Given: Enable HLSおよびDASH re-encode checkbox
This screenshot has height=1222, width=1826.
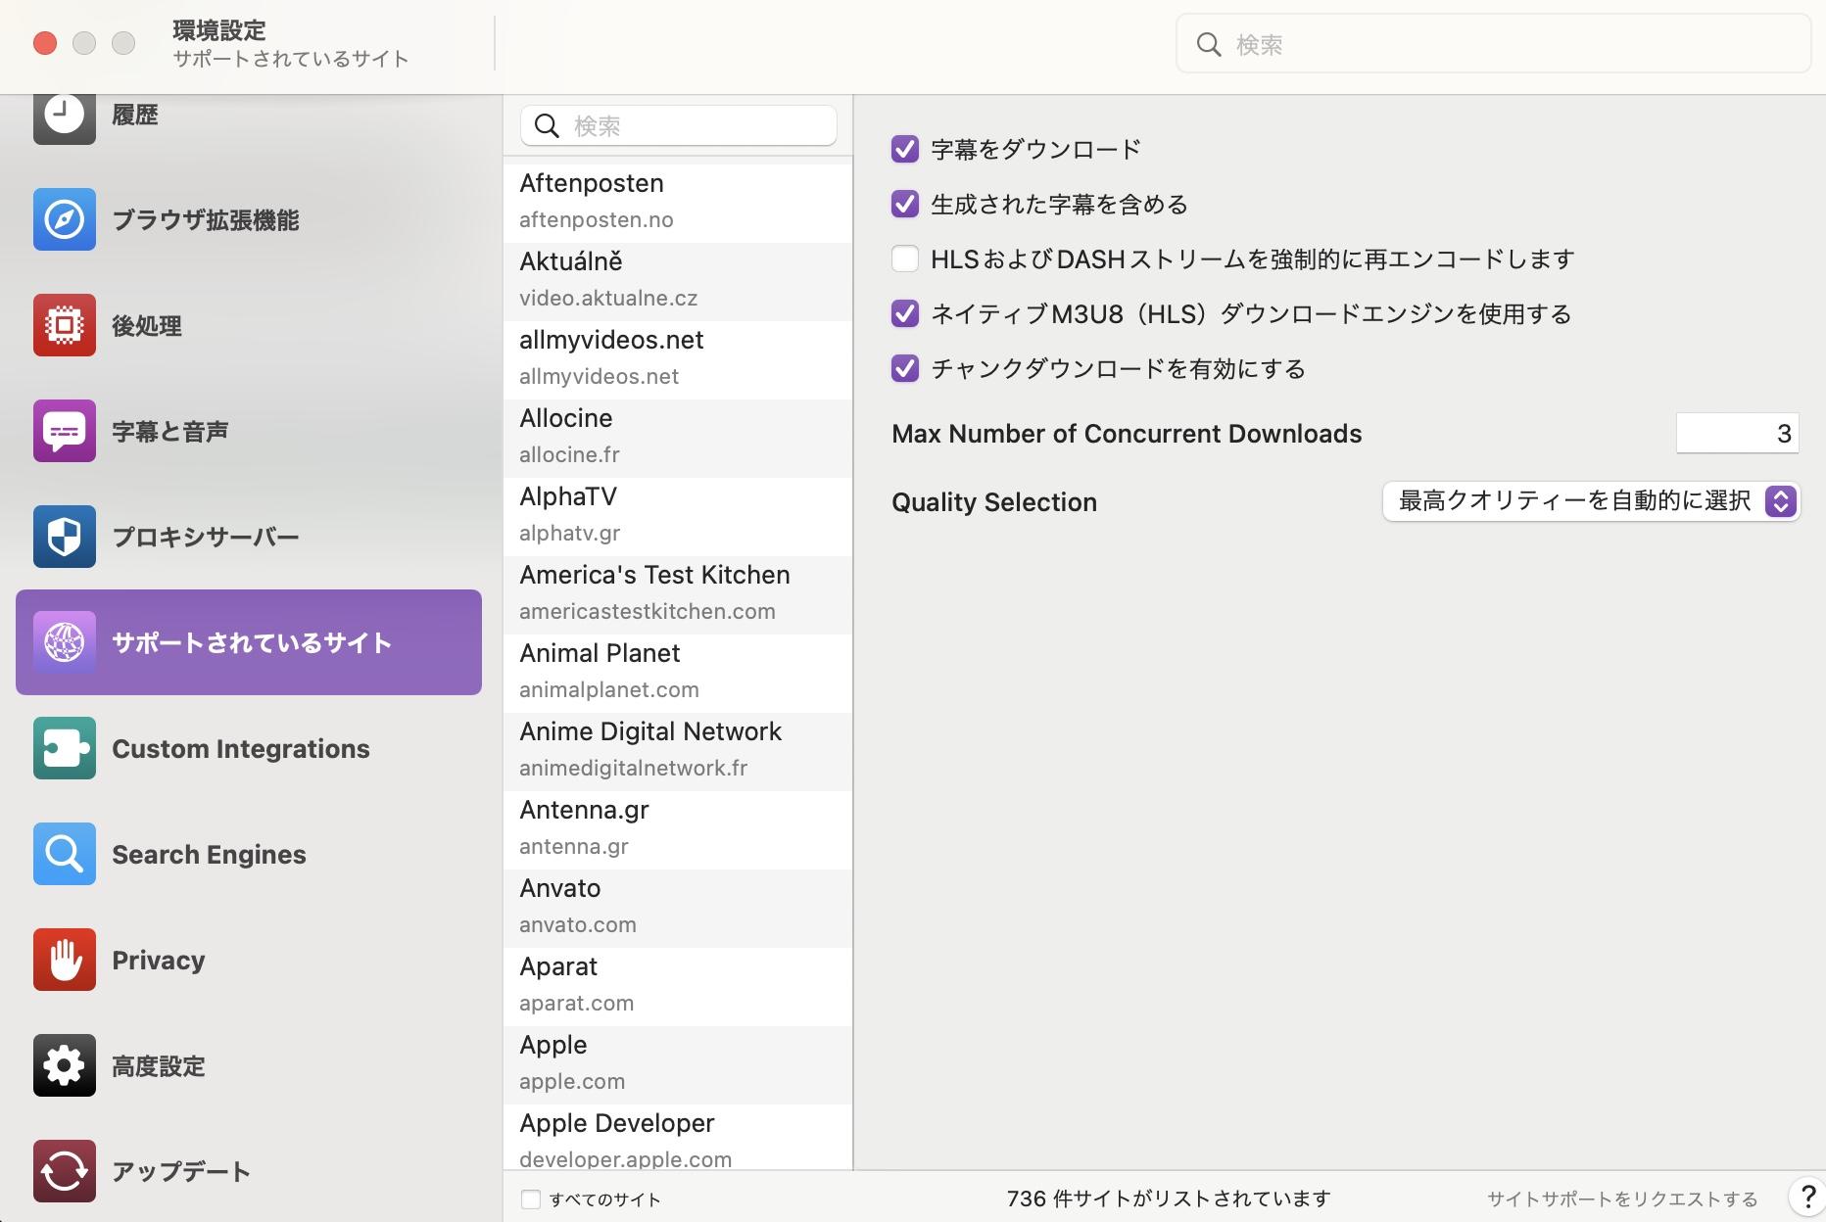Looking at the screenshot, I should pyautogui.click(x=905, y=258).
